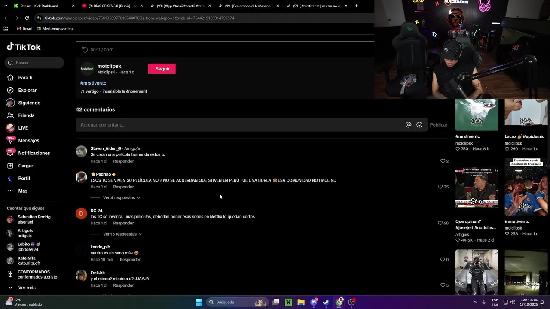
Task: Click the Publicar comment button
Action: [439, 125]
